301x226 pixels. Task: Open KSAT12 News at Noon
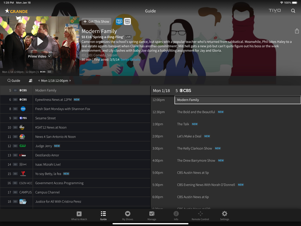(x=92, y=127)
